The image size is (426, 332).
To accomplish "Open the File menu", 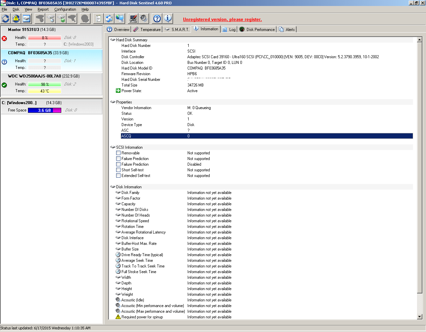I will pos(4,9).
